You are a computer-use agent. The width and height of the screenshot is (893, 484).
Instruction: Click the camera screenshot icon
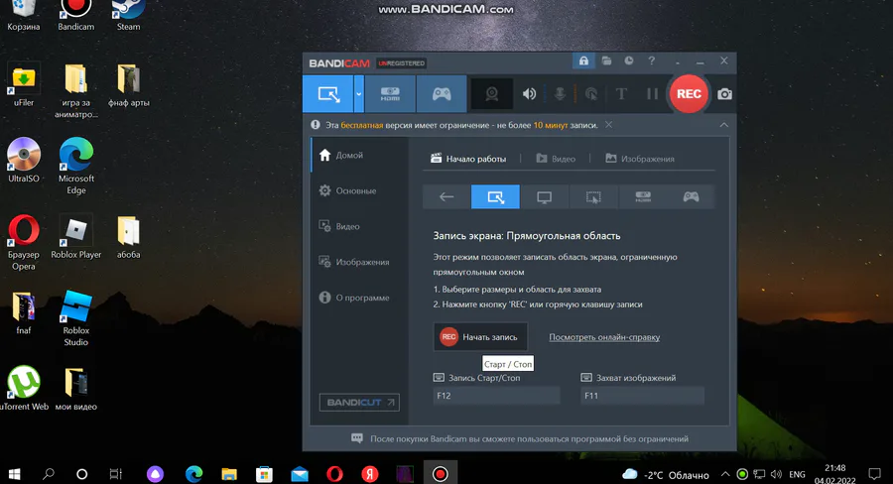click(x=724, y=94)
